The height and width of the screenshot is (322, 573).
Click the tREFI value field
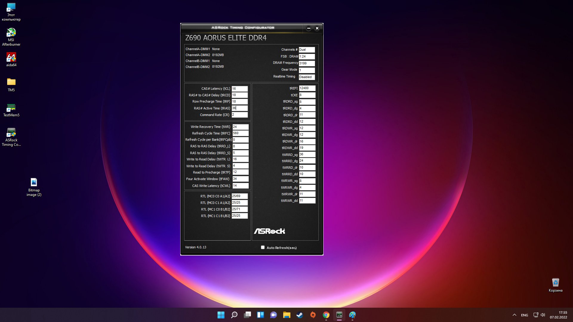[307, 88]
